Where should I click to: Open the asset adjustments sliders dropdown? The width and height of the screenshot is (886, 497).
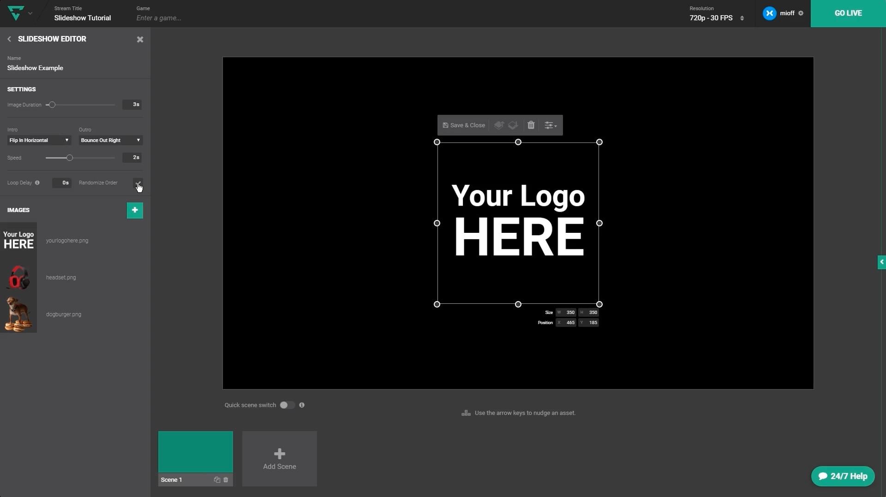550,125
